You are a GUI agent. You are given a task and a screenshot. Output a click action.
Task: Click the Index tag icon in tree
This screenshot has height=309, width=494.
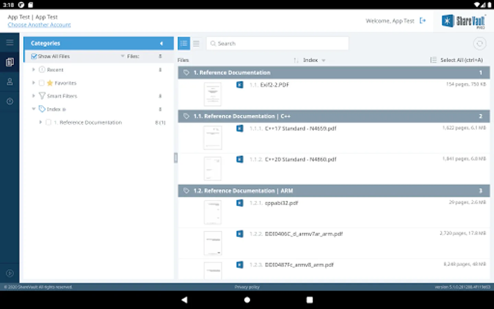[x=42, y=109]
